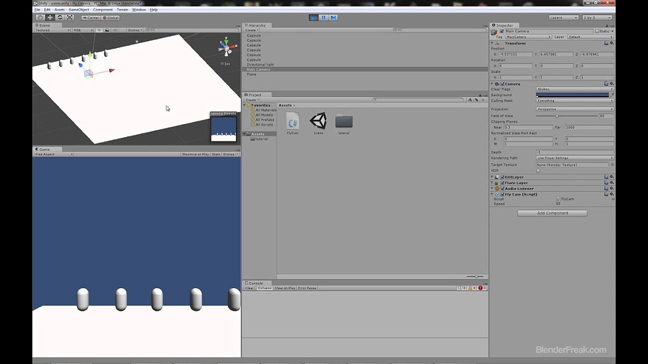
Task: Click Clear in the Console panel
Action: click(x=248, y=288)
